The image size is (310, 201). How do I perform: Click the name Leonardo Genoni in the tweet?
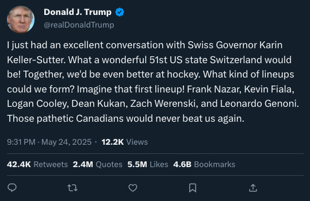pos(258,104)
